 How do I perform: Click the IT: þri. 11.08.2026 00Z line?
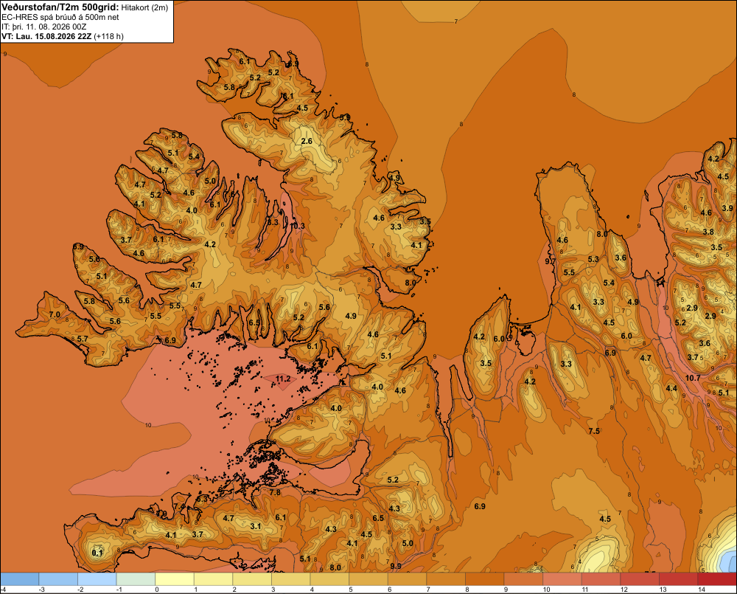tap(43, 27)
